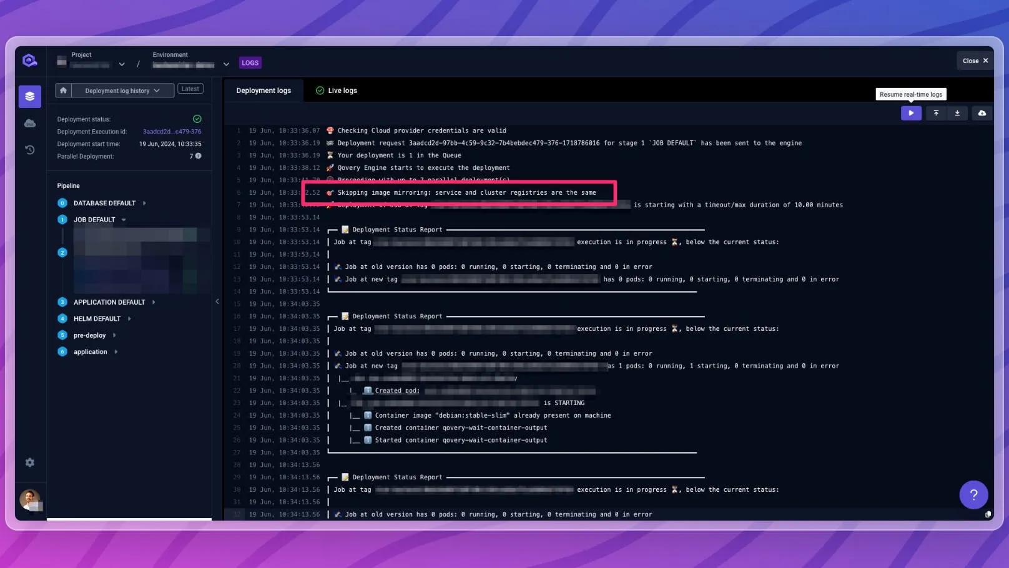1009x568 pixels.
Task: Expand pre-deploy pipeline stage
Action: click(x=114, y=335)
